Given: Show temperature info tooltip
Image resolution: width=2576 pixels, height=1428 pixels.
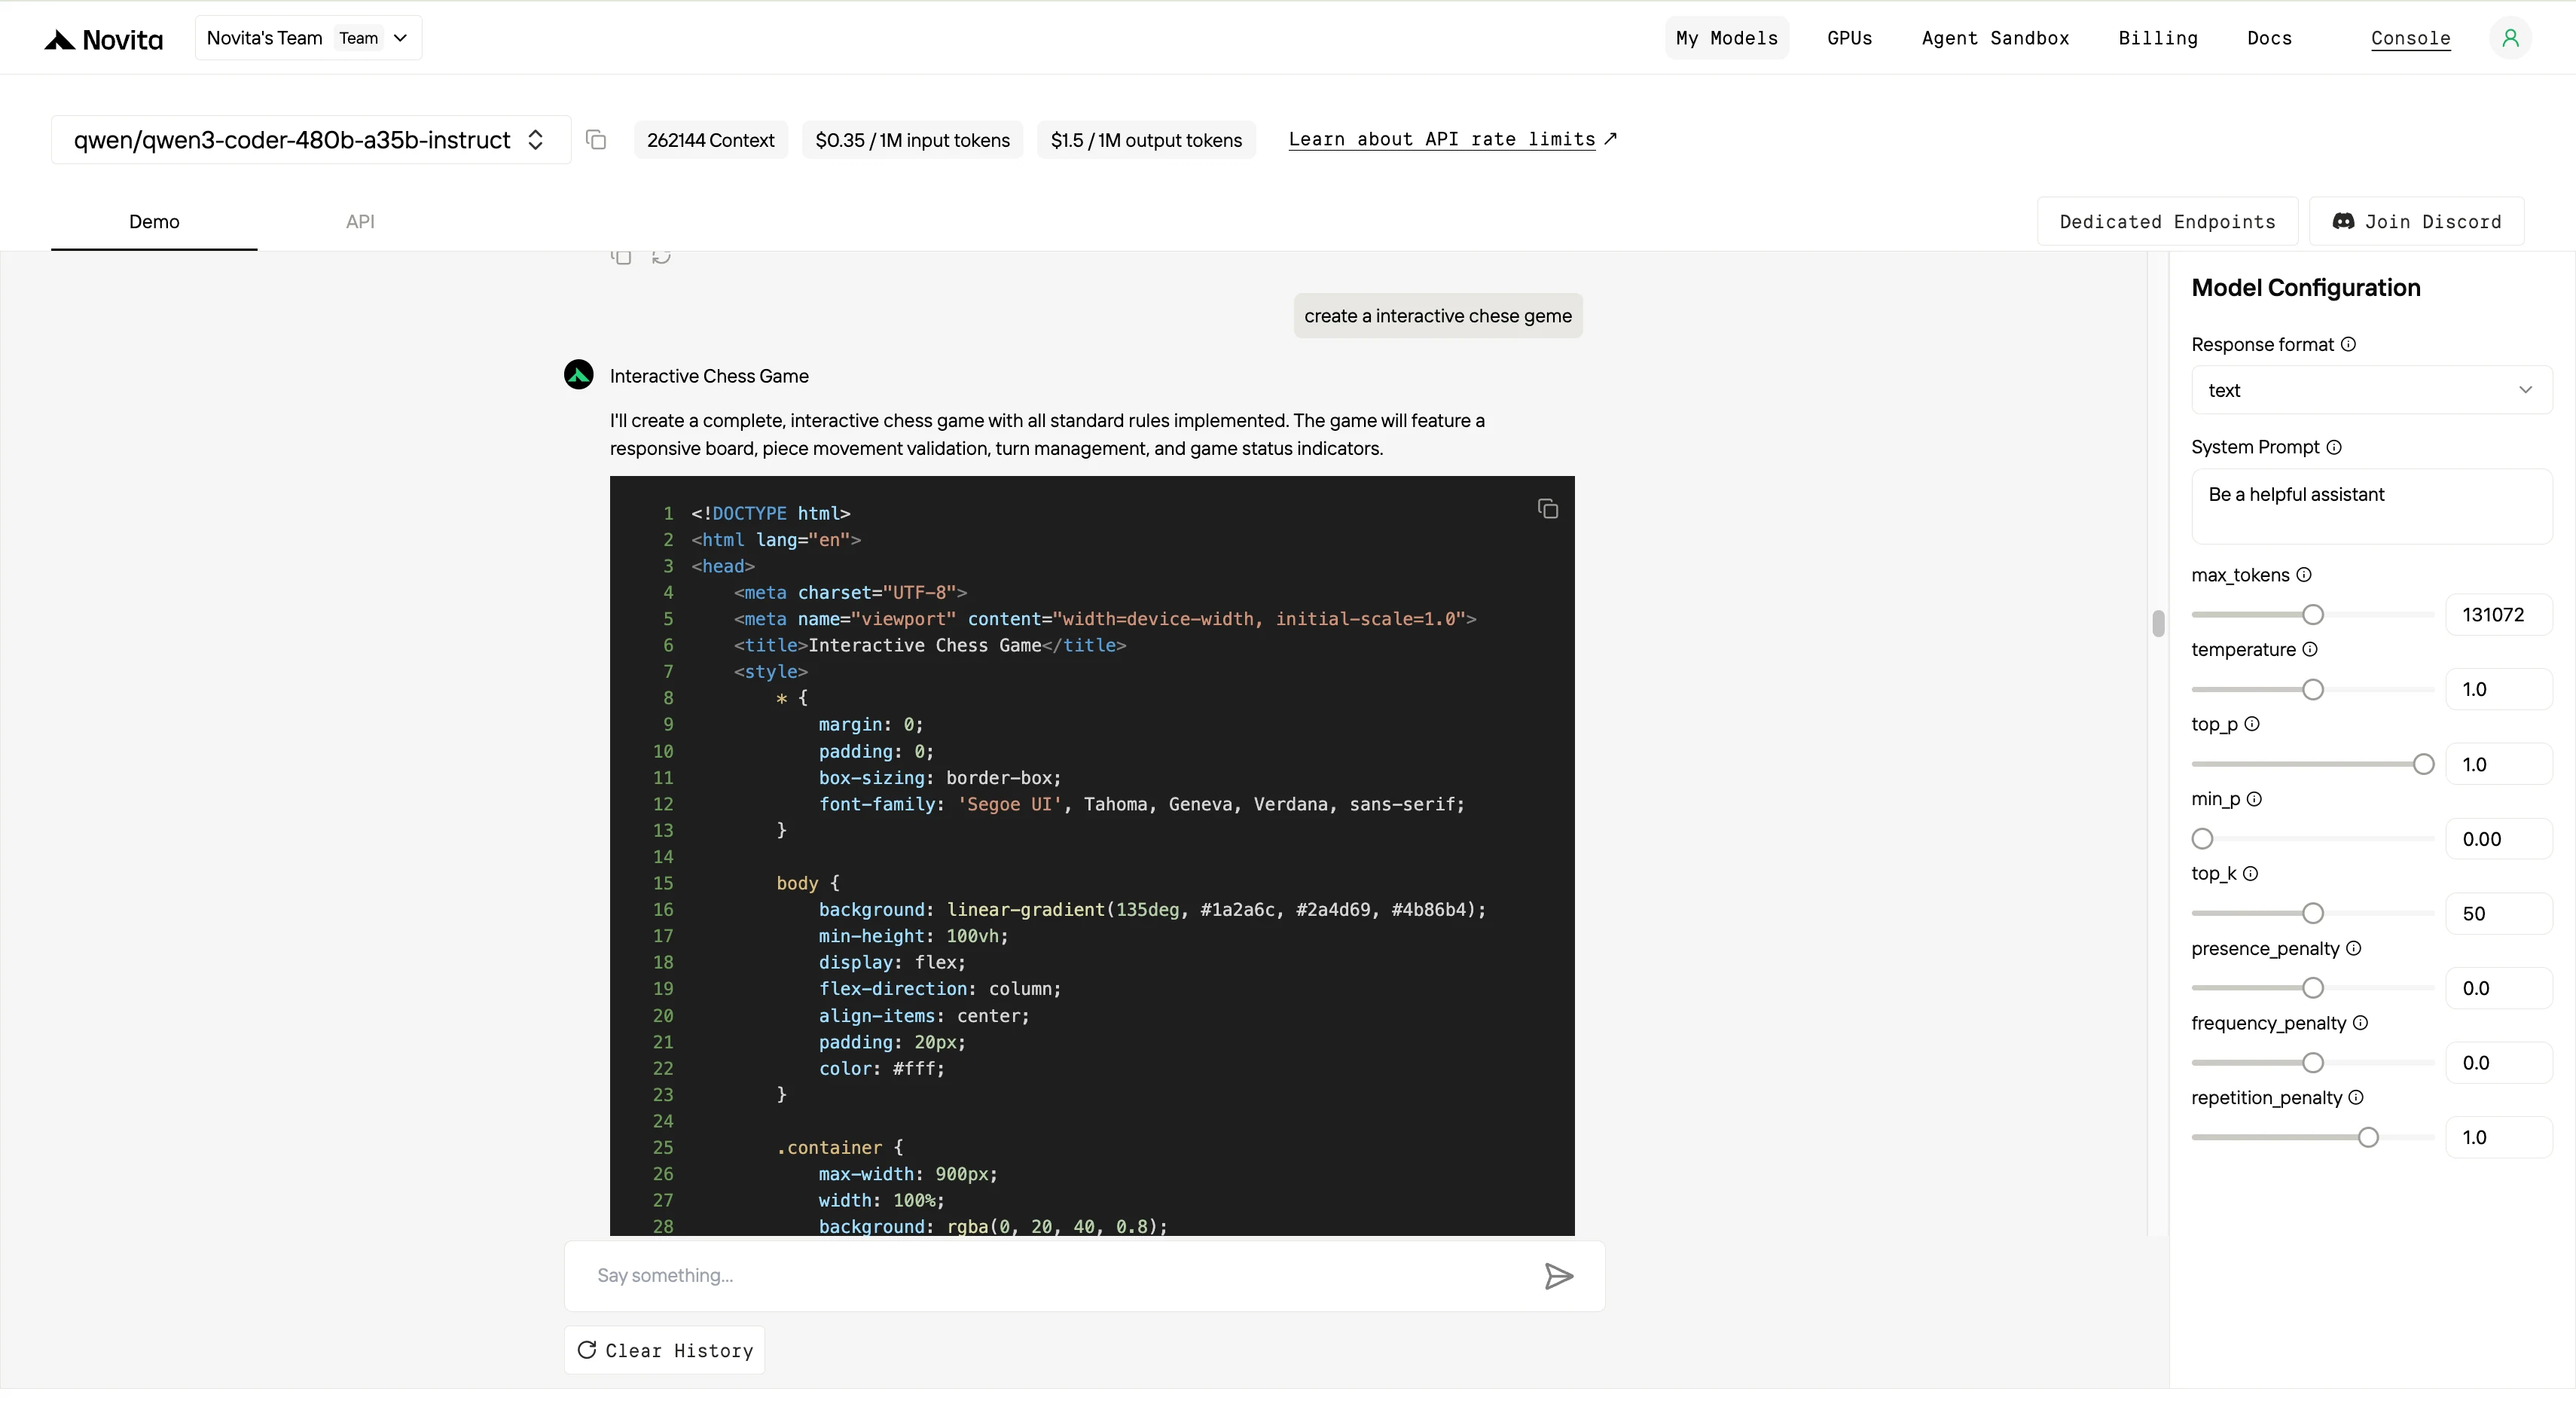Looking at the screenshot, I should coord(2309,649).
